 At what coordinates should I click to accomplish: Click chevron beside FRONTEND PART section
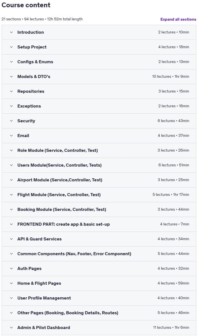pos(11,224)
